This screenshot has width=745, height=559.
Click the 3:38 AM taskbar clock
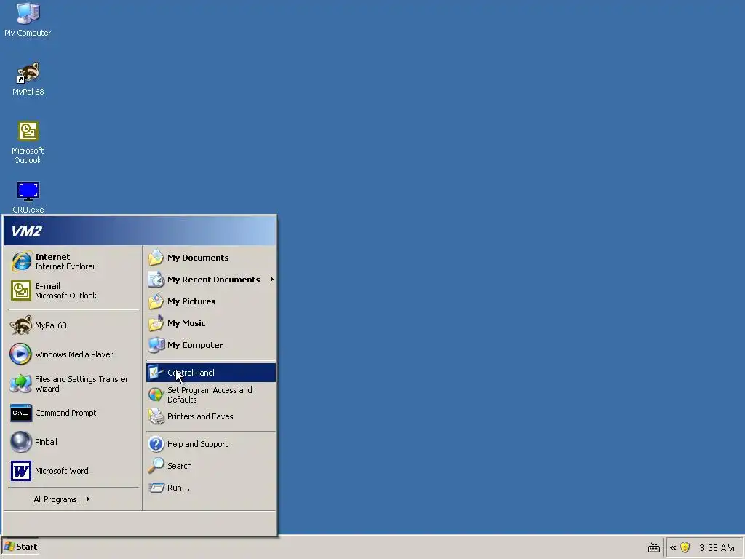[x=717, y=548]
